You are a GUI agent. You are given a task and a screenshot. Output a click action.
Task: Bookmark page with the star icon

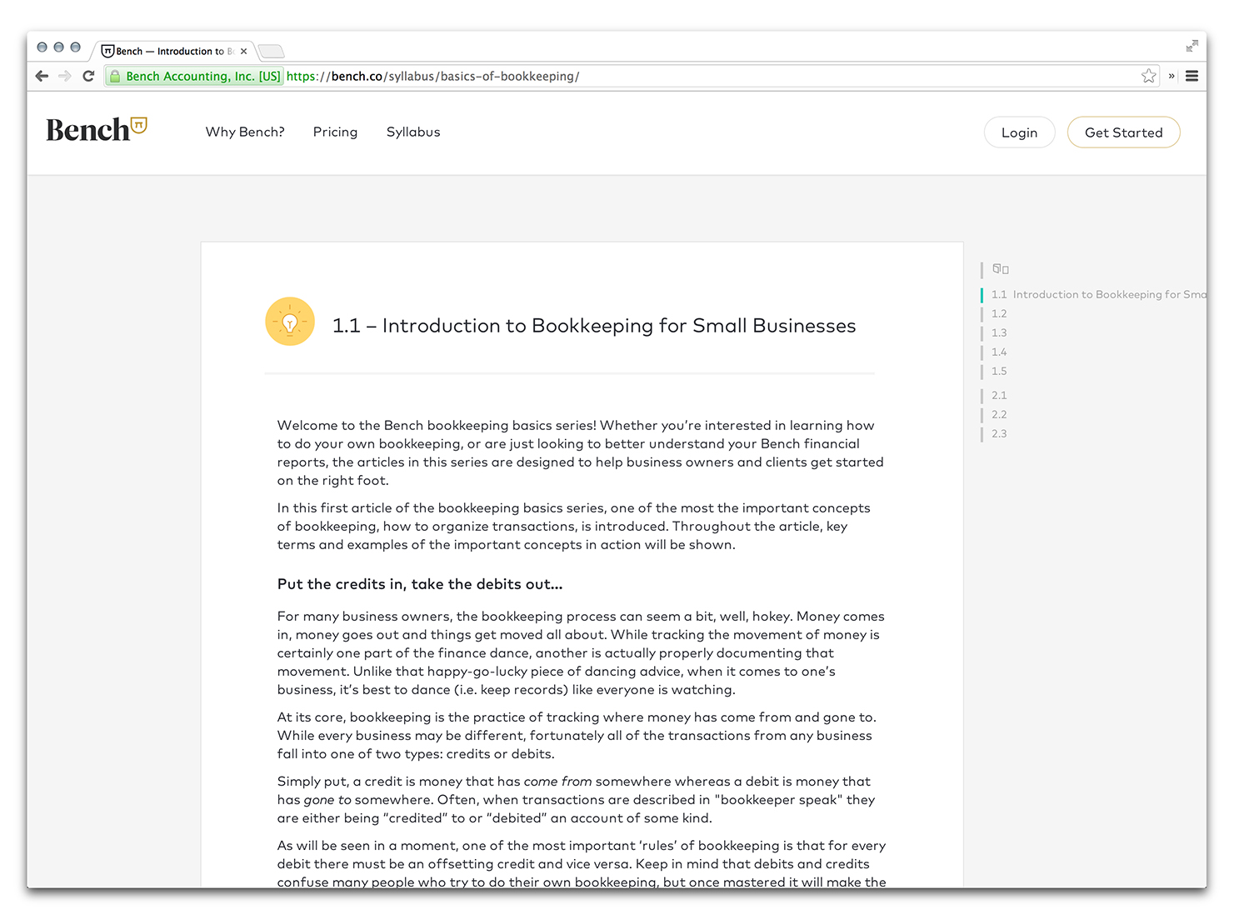coord(1149,76)
